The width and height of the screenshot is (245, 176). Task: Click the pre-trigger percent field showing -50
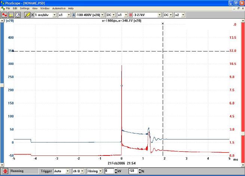pos(133,171)
